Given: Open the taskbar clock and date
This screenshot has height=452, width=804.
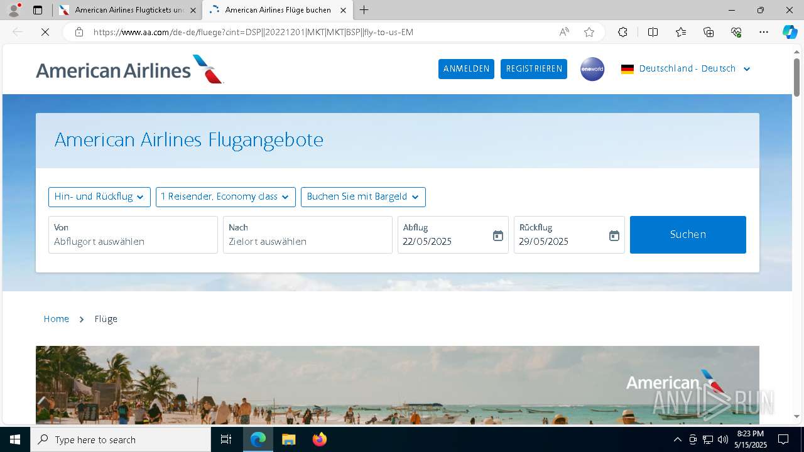Looking at the screenshot, I should tap(751, 439).
